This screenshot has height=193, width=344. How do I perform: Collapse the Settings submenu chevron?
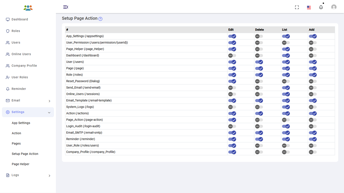(x=49, y=113)
